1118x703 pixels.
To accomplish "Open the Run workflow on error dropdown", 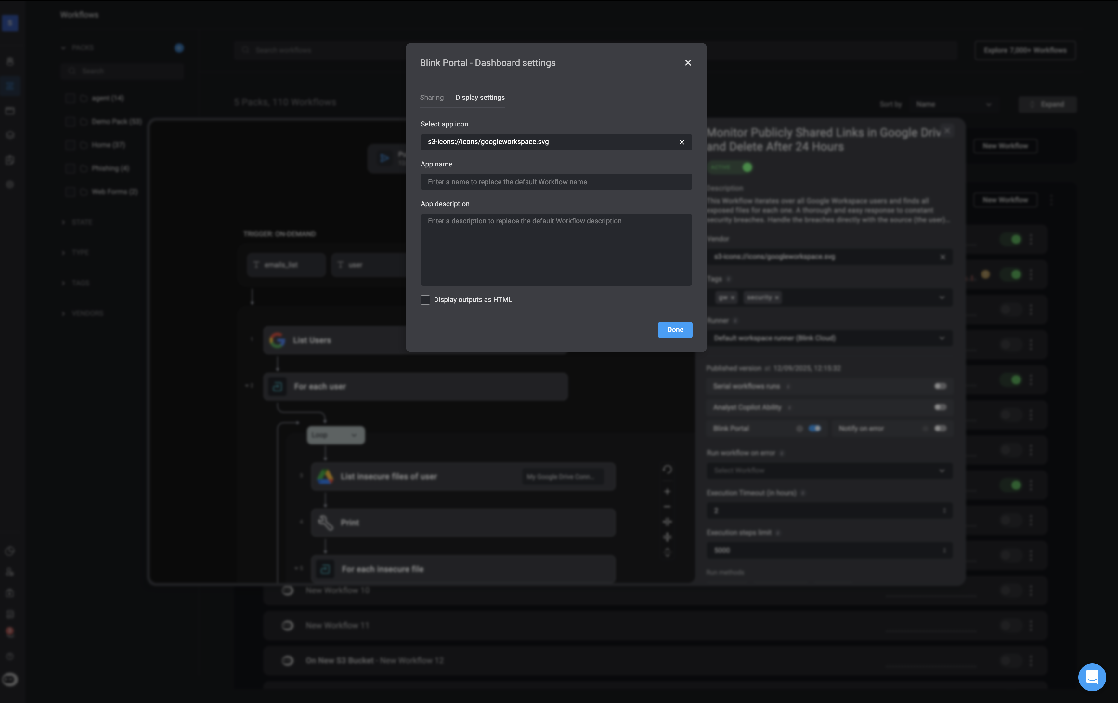I will pos(829,471).
